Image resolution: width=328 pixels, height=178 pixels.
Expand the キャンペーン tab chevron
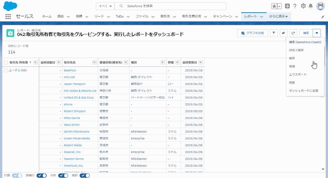tap(237, 17)
